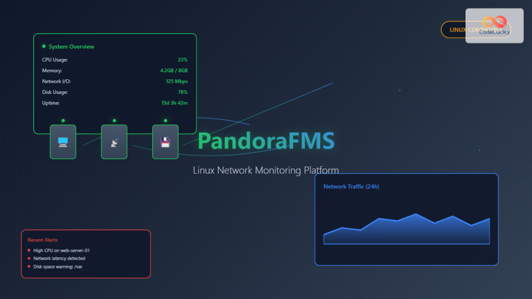Toggle the High CPU alert indicator
The height and width of the screenshot is (299, 532).
coord(28,250)
